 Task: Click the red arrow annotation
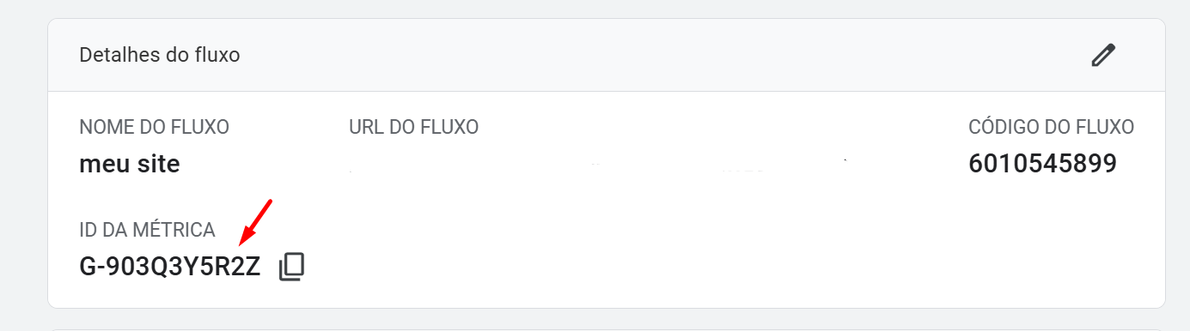(x=256, y=222)
